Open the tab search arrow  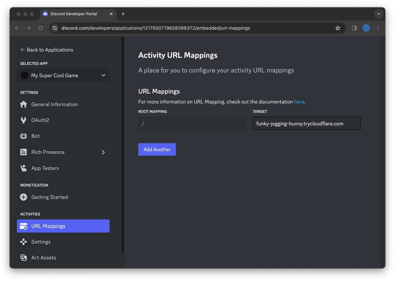pos(379,14)
